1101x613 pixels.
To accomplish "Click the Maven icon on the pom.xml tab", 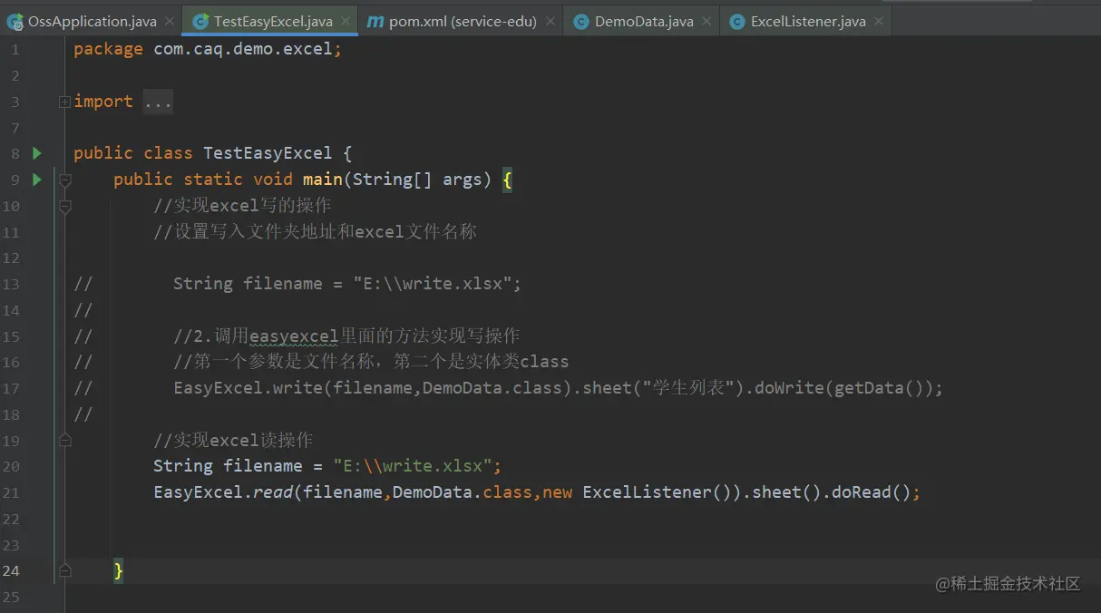I will point(375,21).
